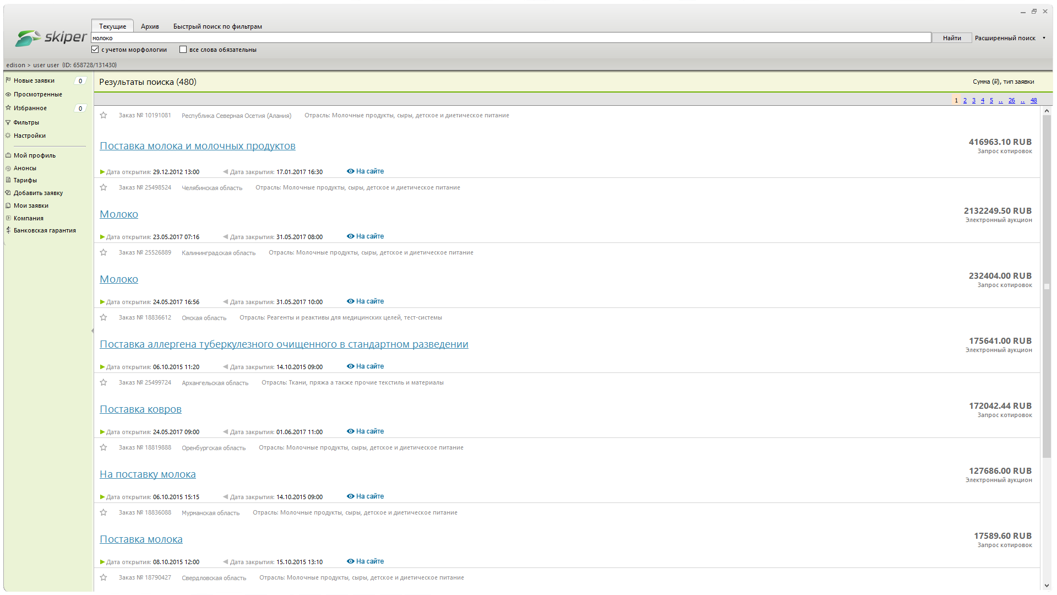
Task: Switch to the Архив tab
Action: pyautogui.click(x=150, y=26)
